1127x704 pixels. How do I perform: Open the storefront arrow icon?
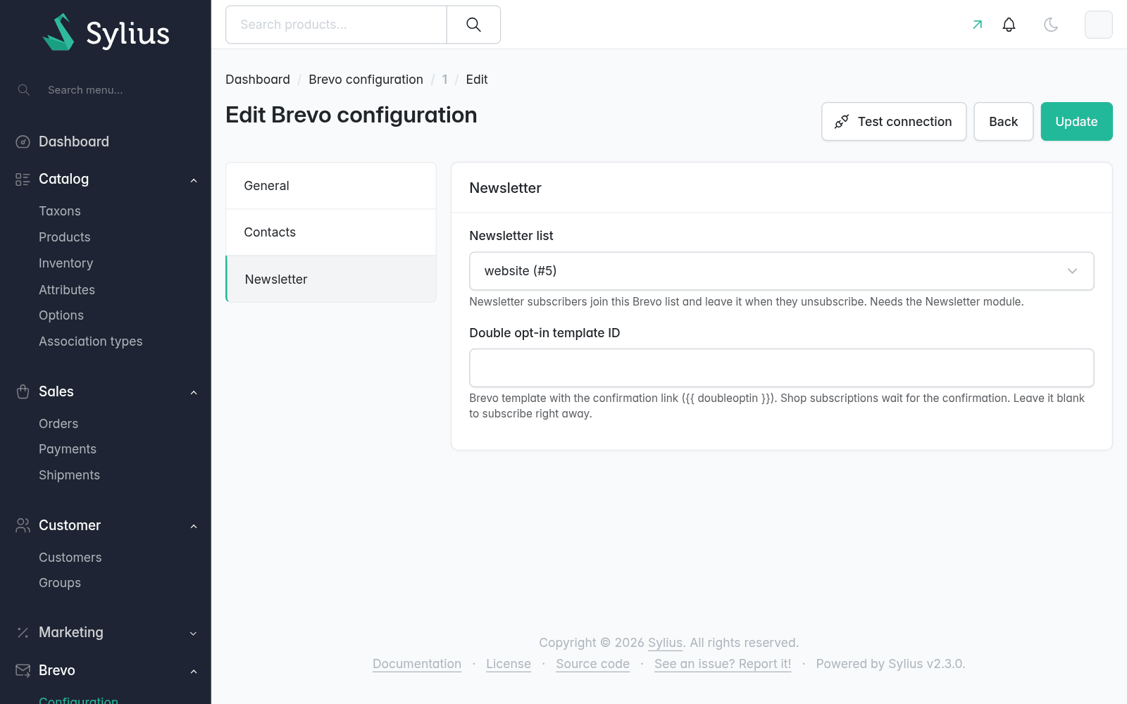tap(977, 25)
